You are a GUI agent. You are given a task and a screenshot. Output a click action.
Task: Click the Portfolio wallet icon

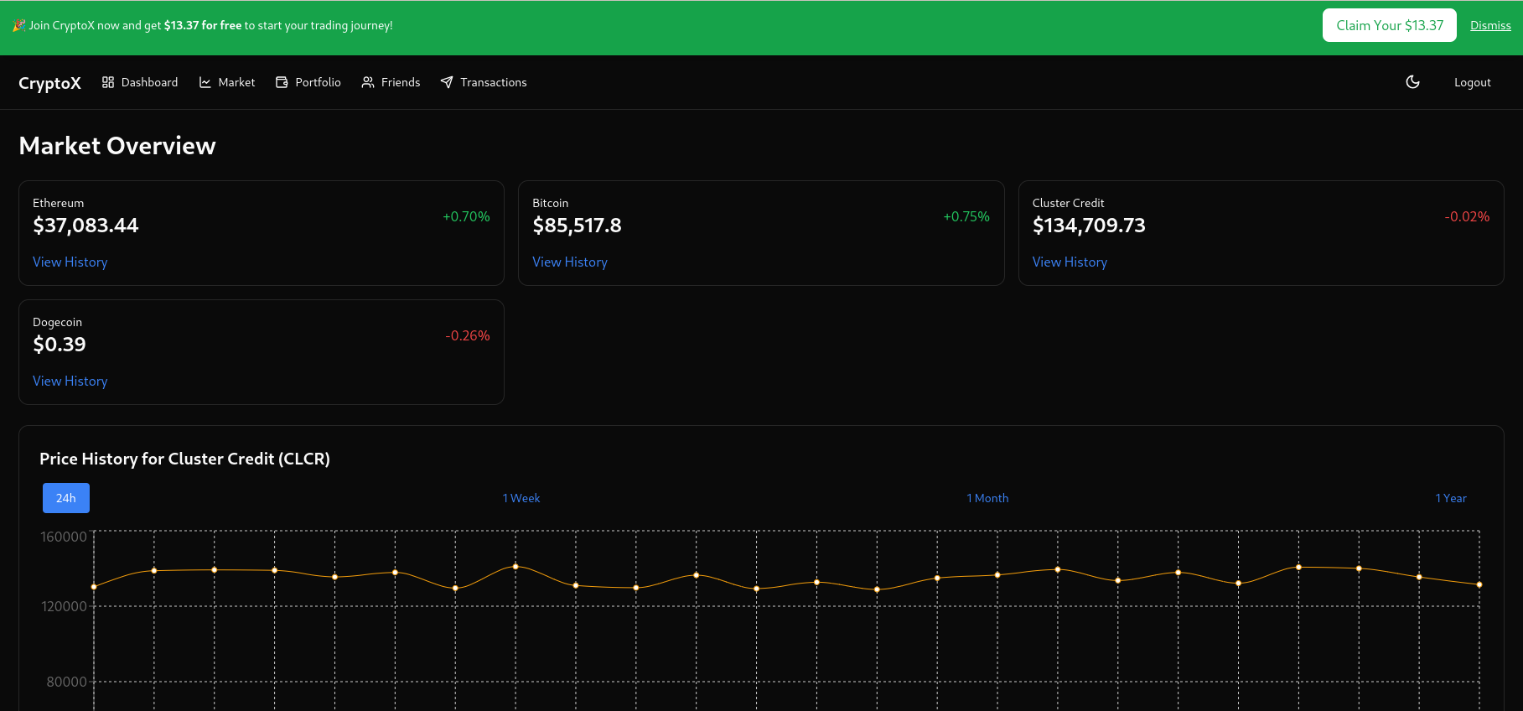(282, 82)
